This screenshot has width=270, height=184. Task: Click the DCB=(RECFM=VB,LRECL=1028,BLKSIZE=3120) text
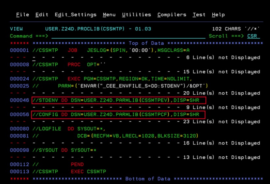[138, 136]
